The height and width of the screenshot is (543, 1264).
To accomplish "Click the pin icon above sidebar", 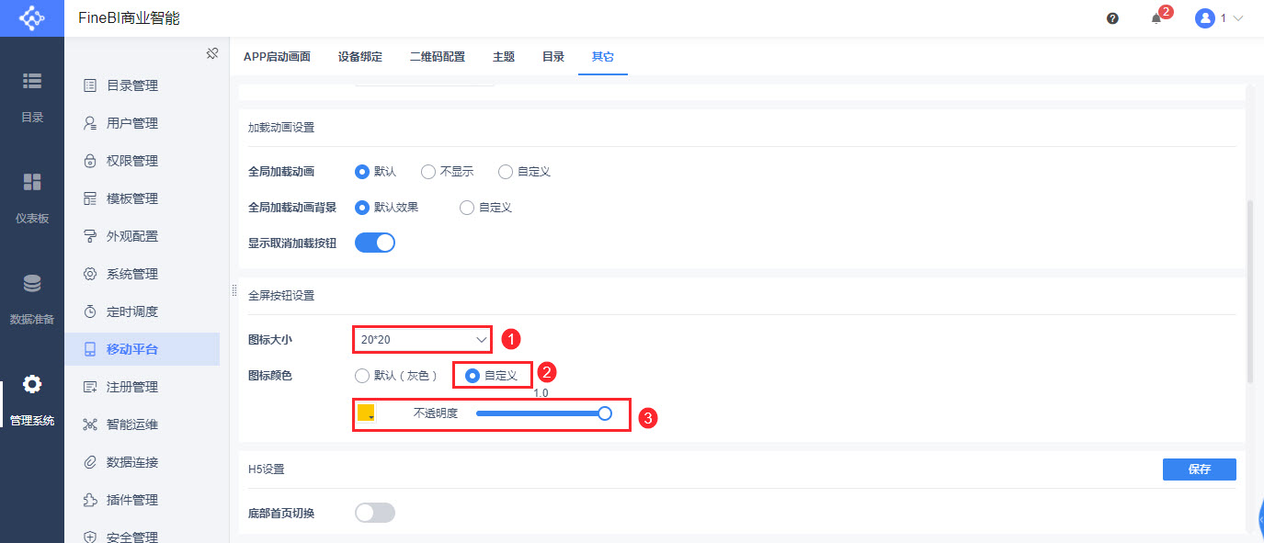I will 211,53.
